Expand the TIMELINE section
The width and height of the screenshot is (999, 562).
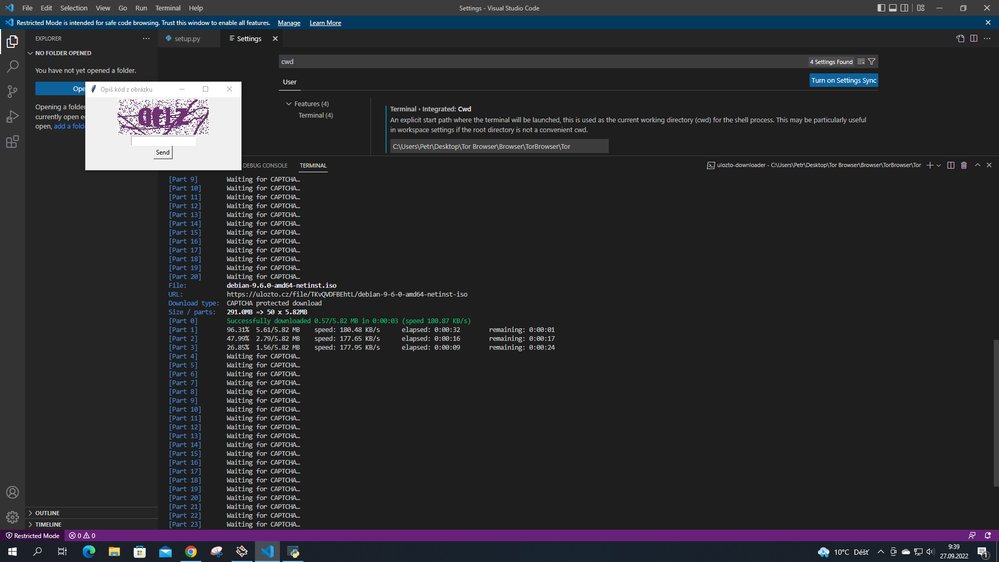tap(48, 524)
